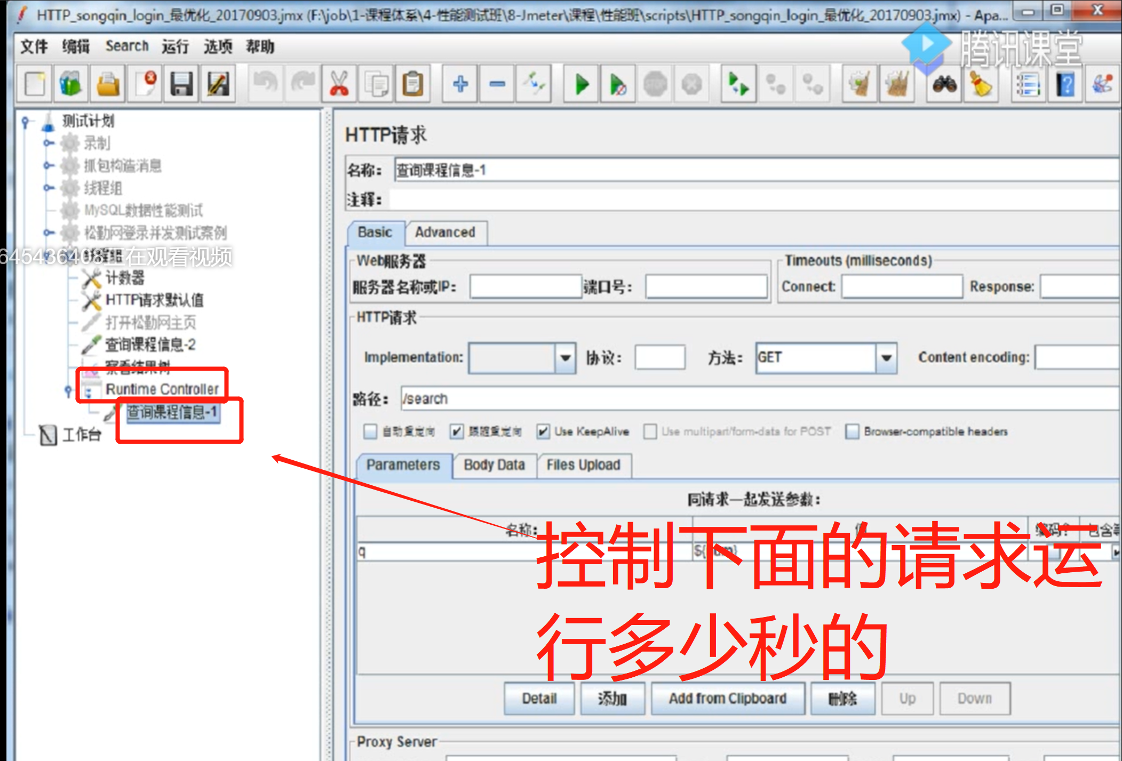
Task: Click the Start no pauses icon
Action: coord(618,84)
